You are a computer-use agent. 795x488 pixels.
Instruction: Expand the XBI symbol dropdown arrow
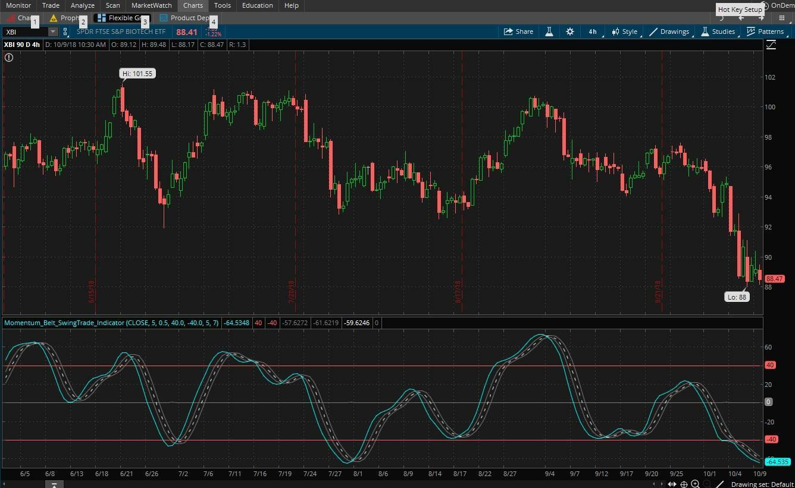[x=53, y=32]
